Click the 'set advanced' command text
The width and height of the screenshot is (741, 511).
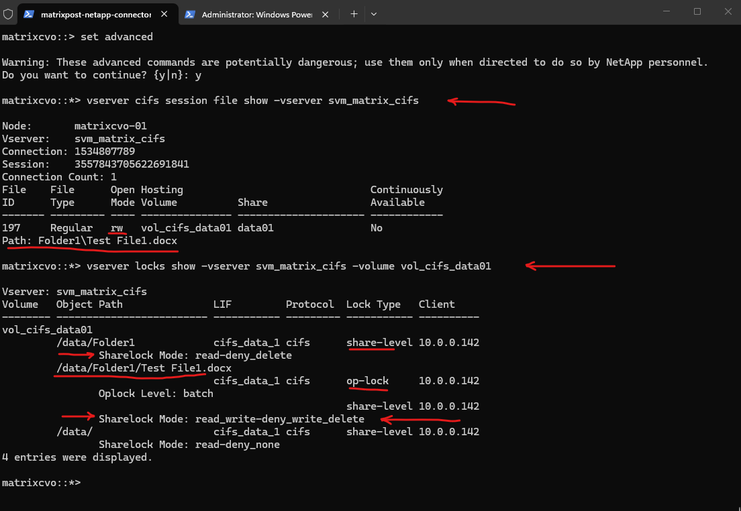point(117,37)
